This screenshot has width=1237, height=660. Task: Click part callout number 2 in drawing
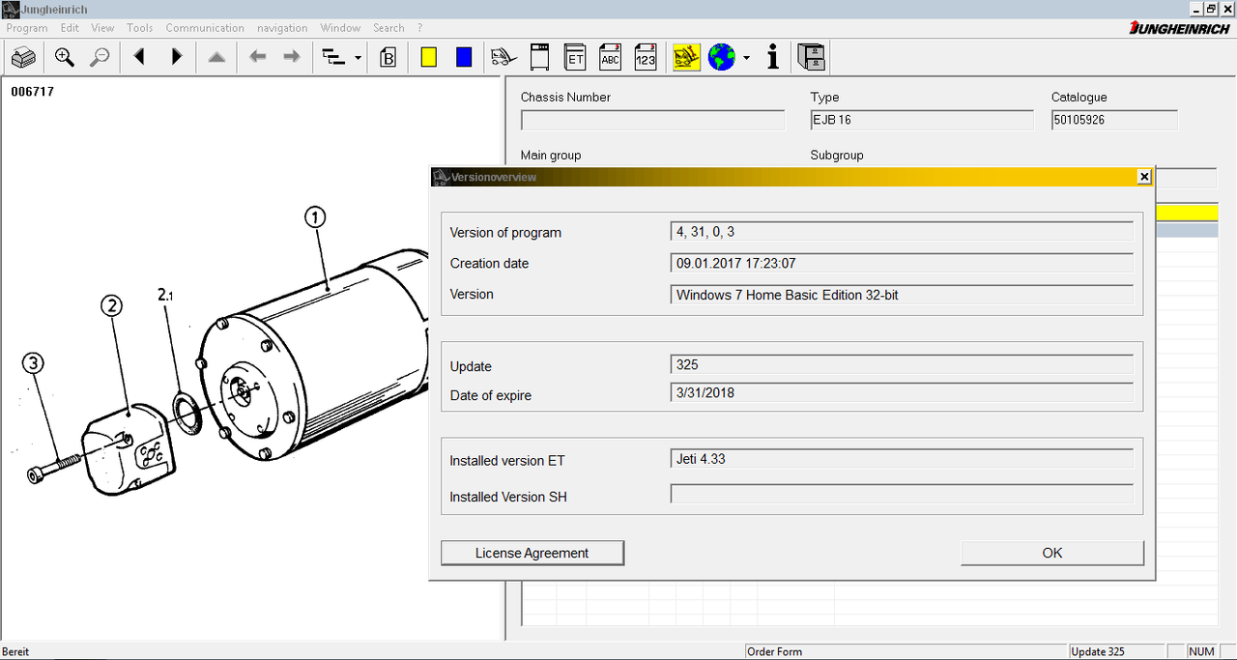pyautogui.click(x=112, y=306)
